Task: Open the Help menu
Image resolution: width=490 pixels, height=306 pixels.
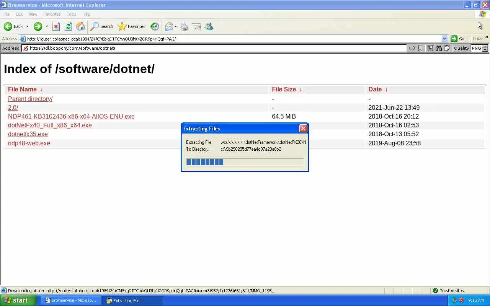Action: (x=87, y=14)
